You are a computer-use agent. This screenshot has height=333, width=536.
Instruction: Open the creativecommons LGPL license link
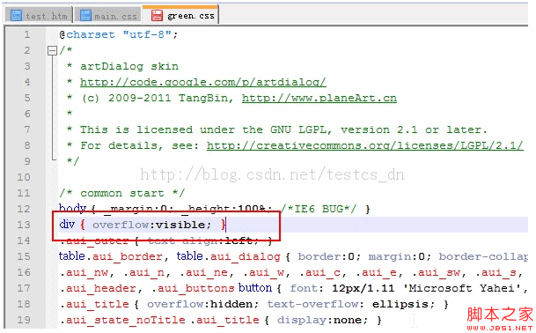[x=364, y=145]
